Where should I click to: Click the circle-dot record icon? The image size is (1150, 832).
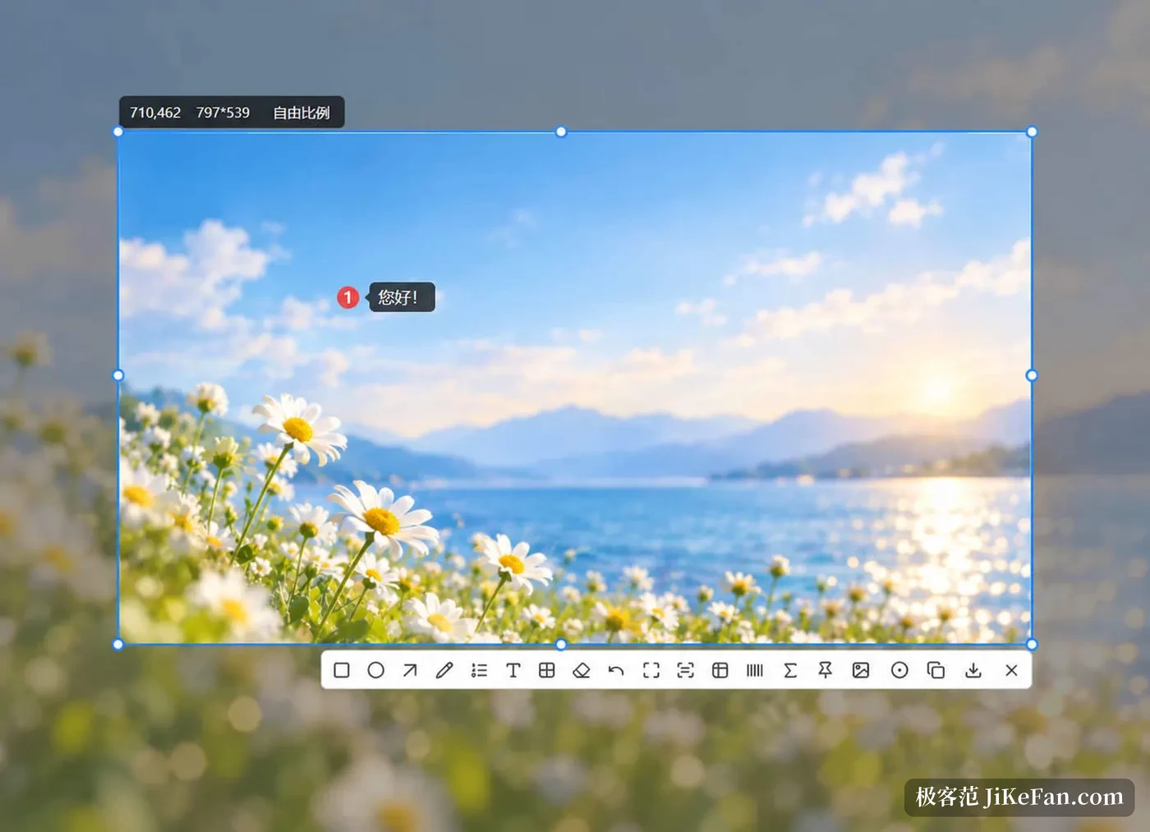pos(899,670)
